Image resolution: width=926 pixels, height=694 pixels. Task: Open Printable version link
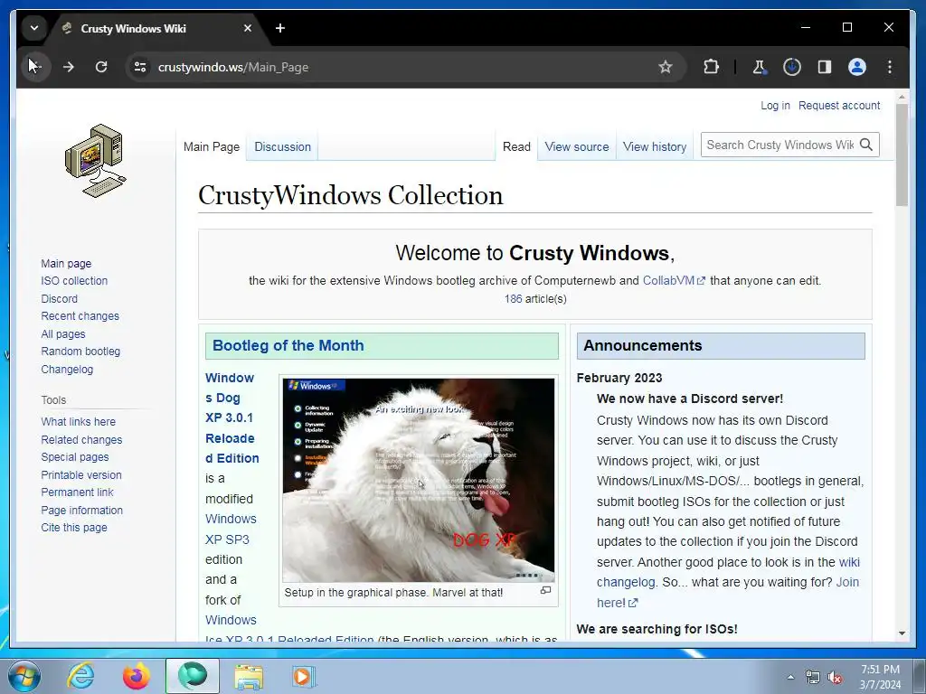click(80, 475)
